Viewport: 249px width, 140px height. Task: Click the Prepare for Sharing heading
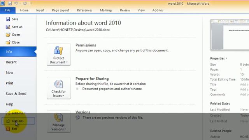(92, 79)
